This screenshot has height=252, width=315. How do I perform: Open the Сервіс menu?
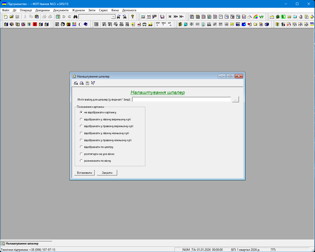point(103,10)
